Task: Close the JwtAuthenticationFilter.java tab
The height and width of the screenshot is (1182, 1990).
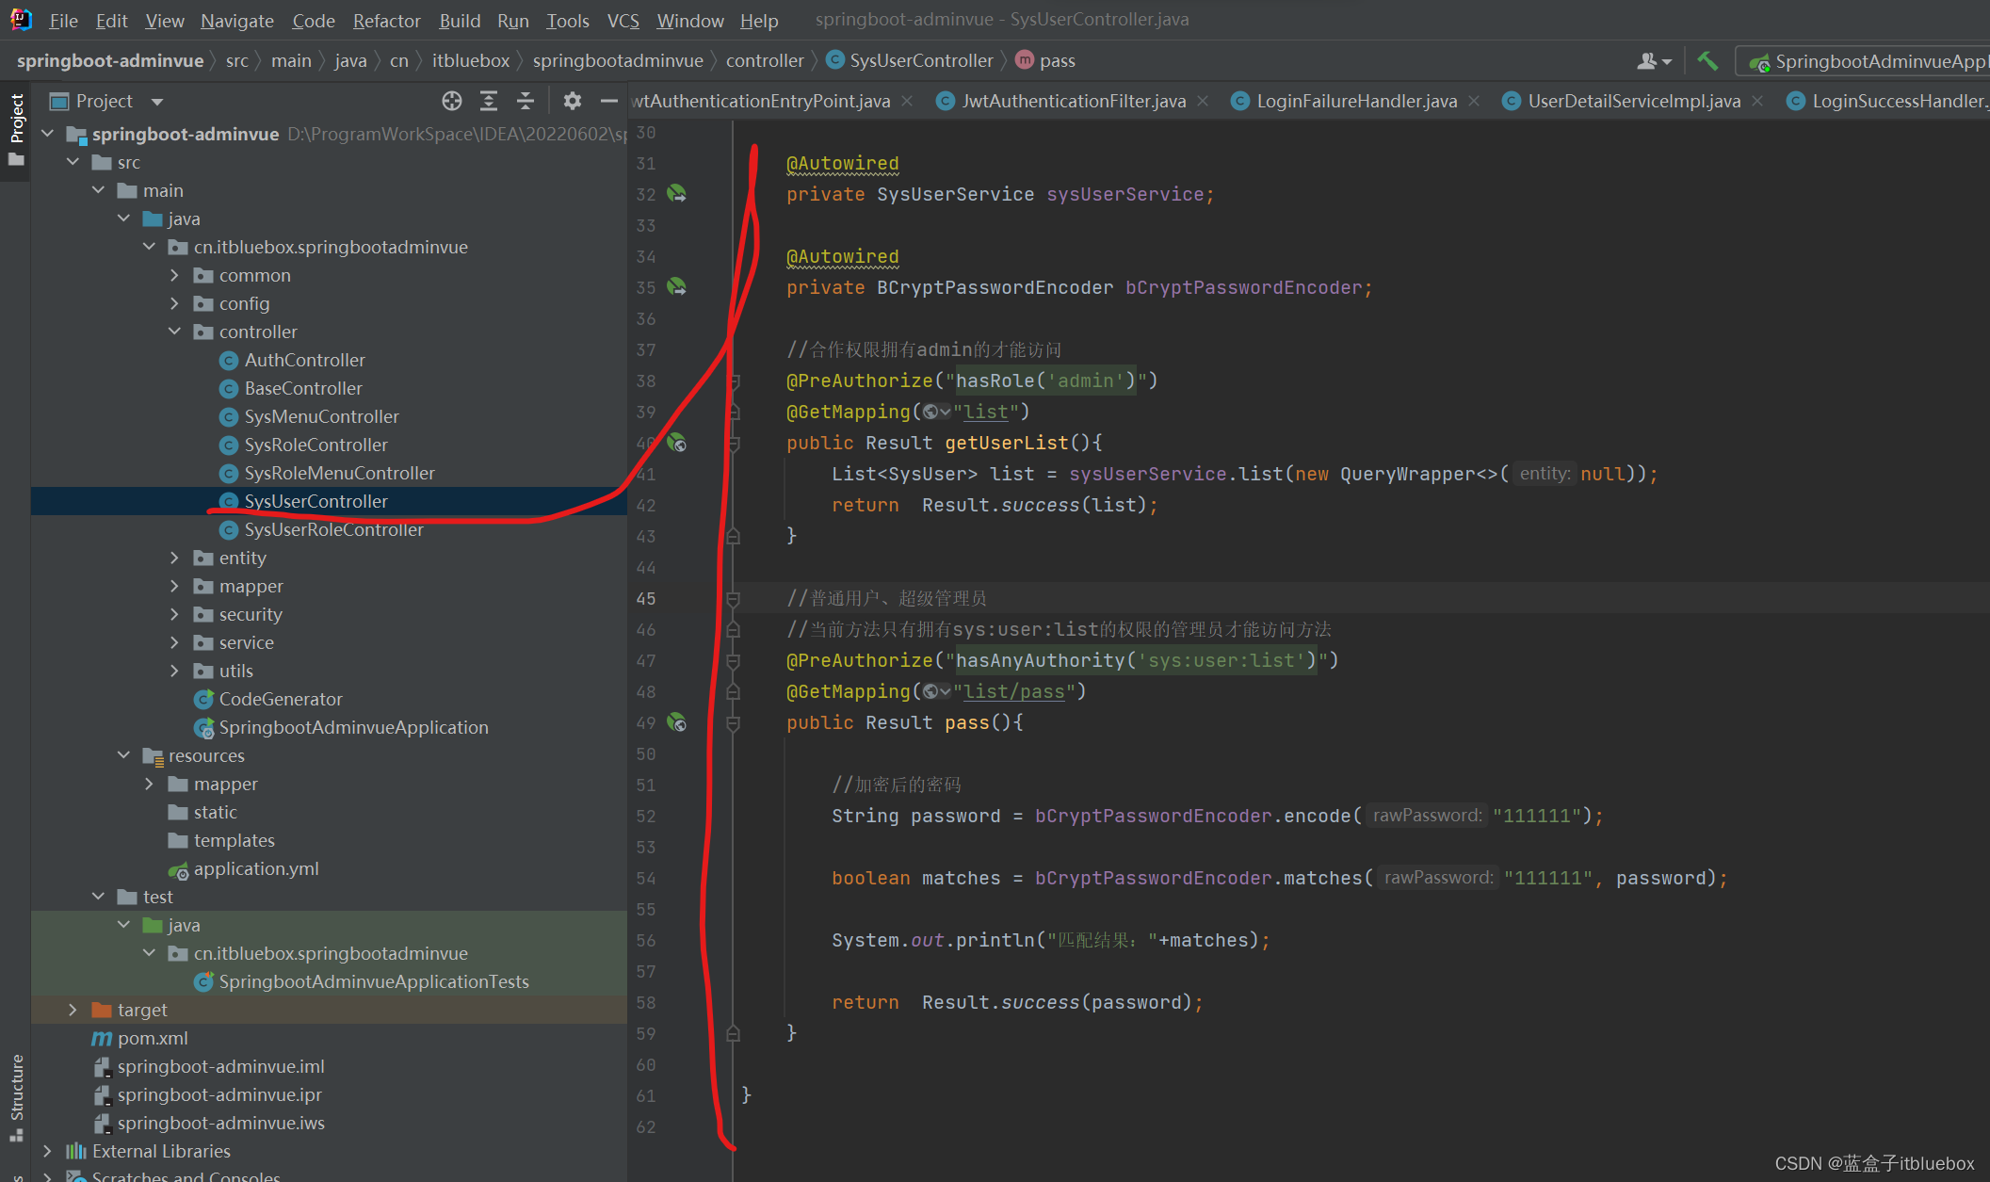Action: coord(1203,101)
